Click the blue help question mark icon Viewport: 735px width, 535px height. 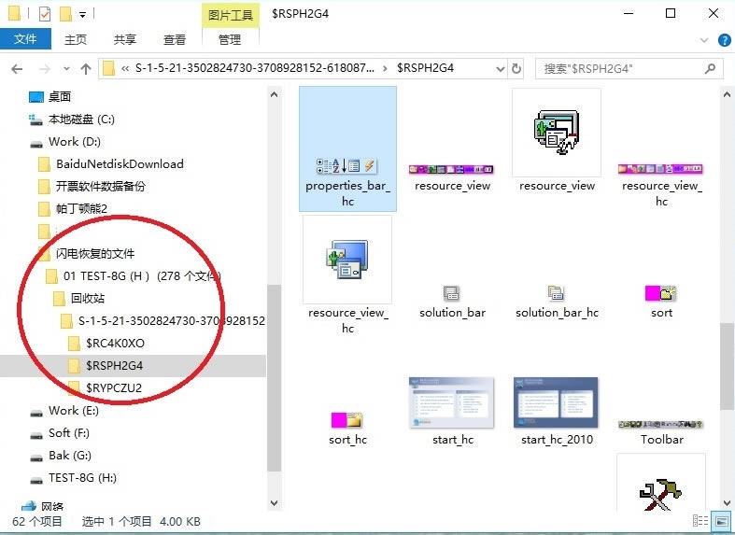(x=725, y=39)
